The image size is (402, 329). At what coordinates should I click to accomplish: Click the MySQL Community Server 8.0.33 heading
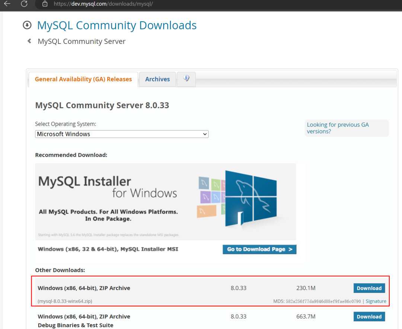[102, 105]
